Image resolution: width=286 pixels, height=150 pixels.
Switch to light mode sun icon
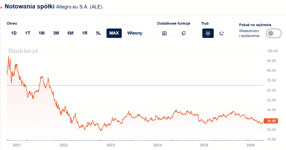208,33
